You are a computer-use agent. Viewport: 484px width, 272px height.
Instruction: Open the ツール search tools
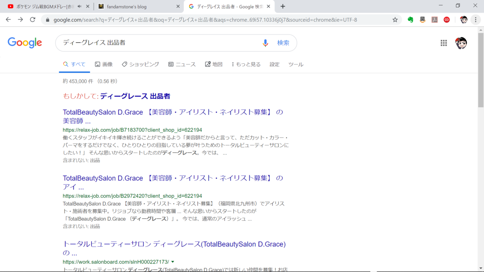pyautogui.click(x=296, y=64)
